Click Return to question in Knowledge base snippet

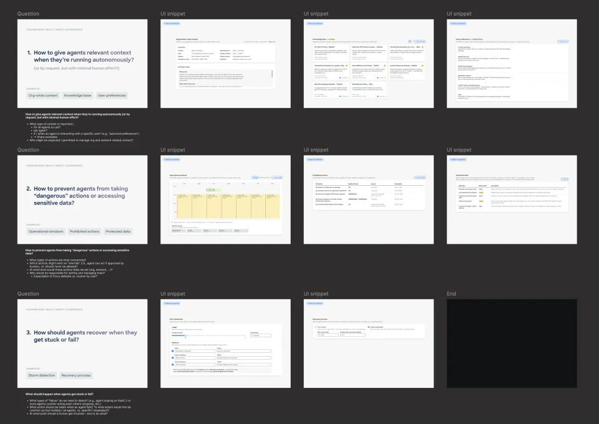[x=314, y=24]
